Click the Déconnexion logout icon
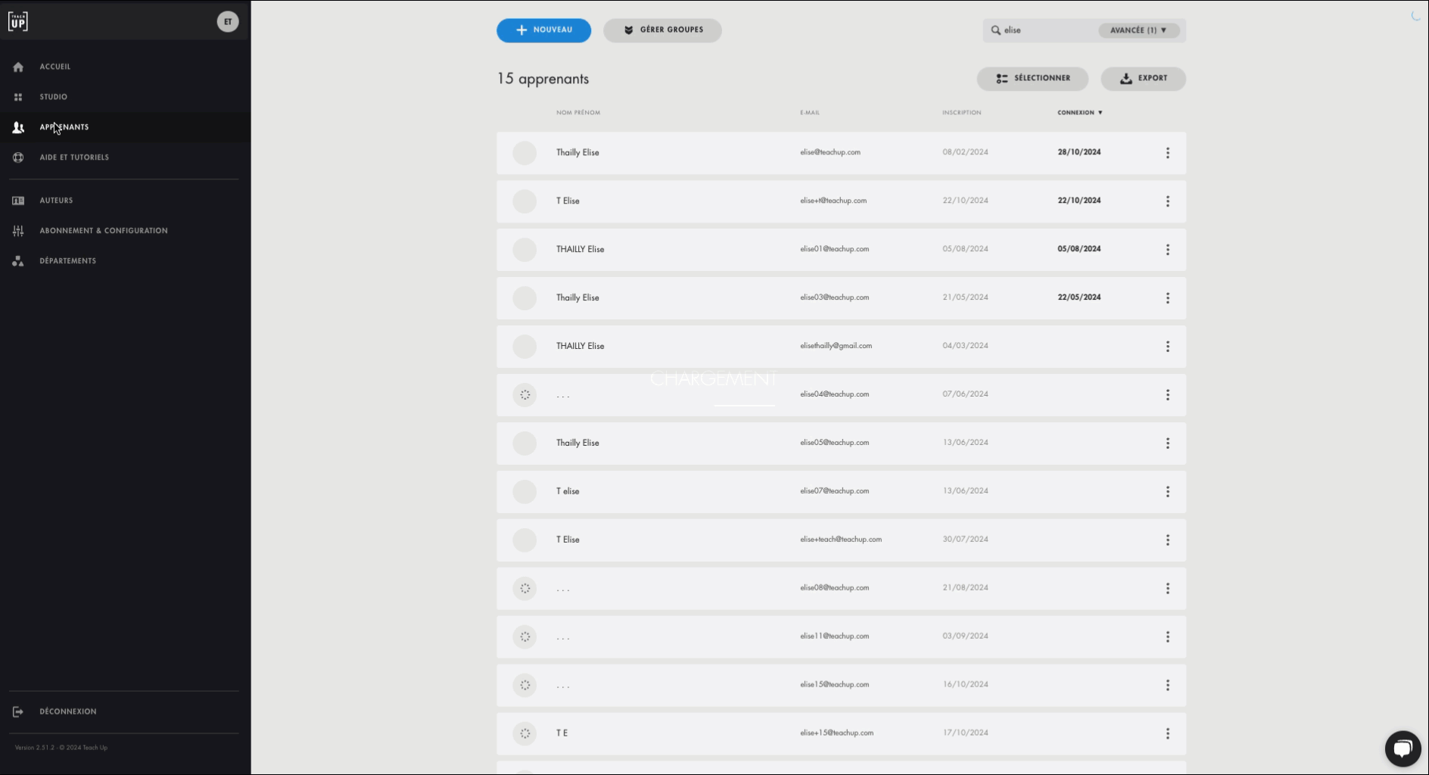 click(18, 711)
